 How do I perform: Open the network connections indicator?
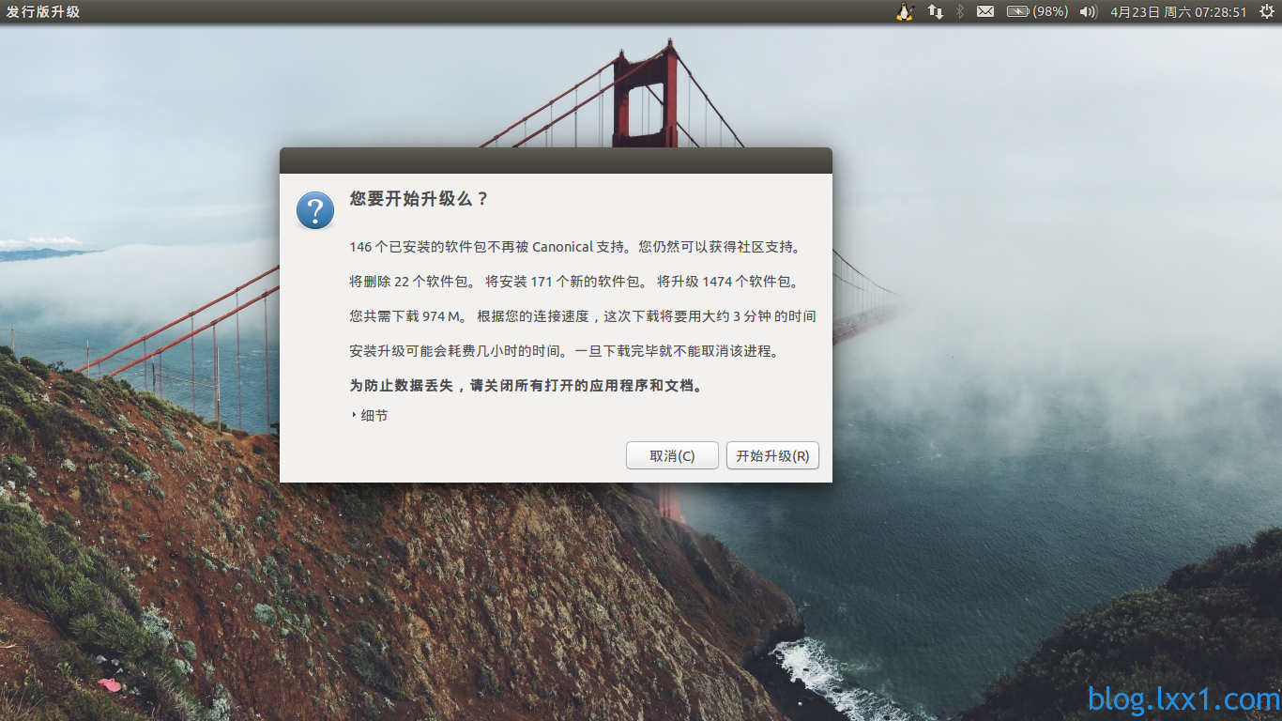936,11
